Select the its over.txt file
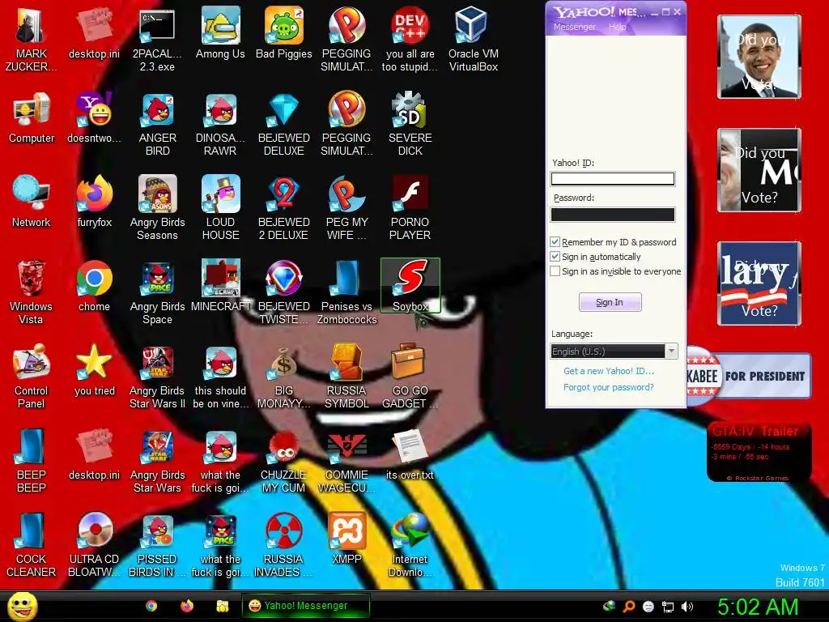 410,454
